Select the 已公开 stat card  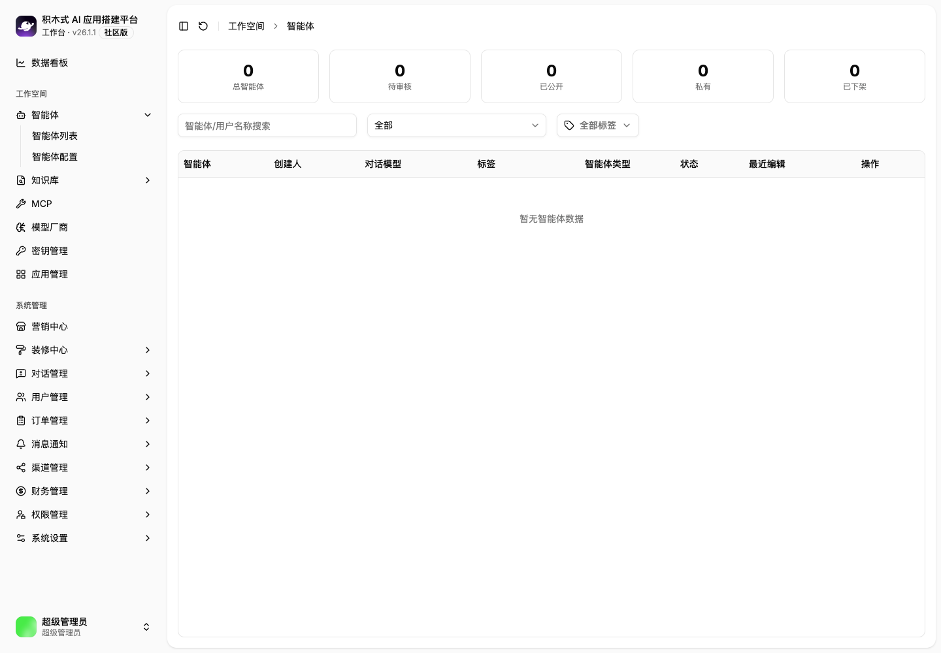point(552,76)
